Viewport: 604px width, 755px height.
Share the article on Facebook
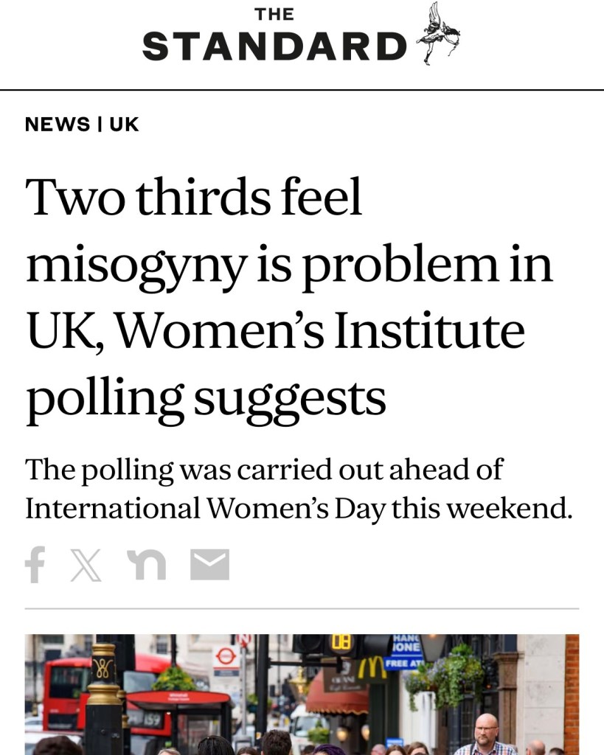[35, 565]
